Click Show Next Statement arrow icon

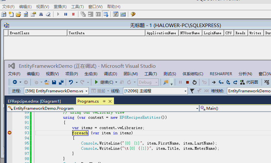[214, 82]
